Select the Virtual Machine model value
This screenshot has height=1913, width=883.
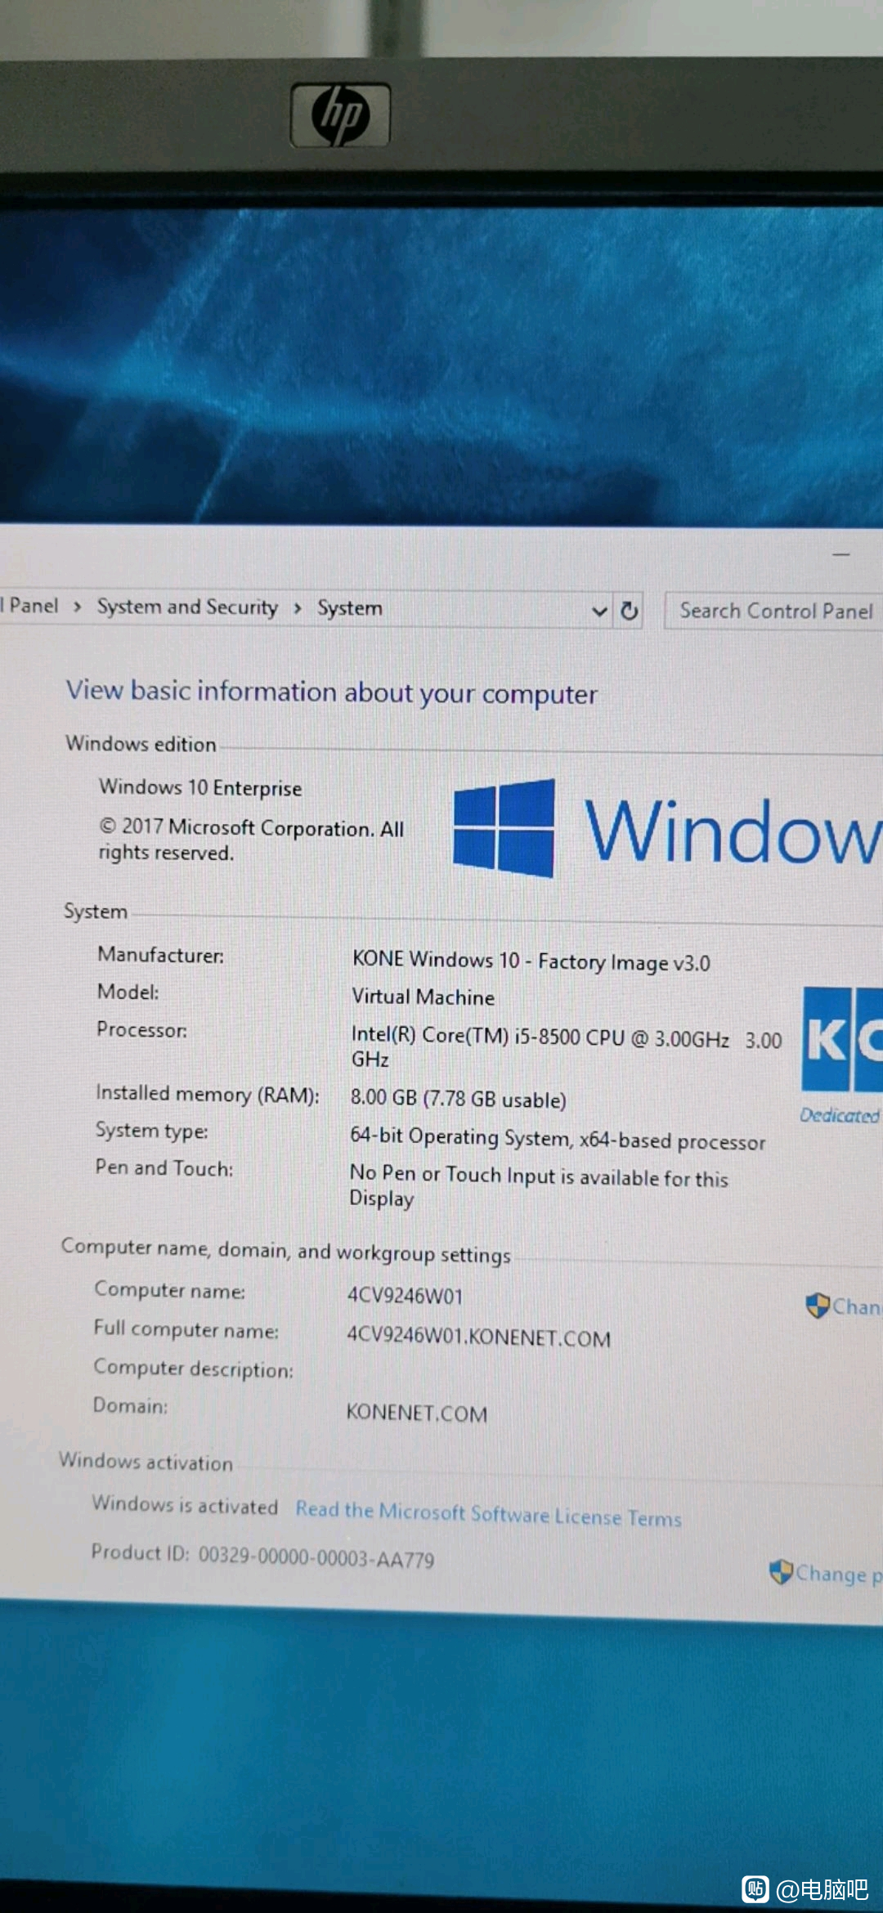[x=424, y=997]
